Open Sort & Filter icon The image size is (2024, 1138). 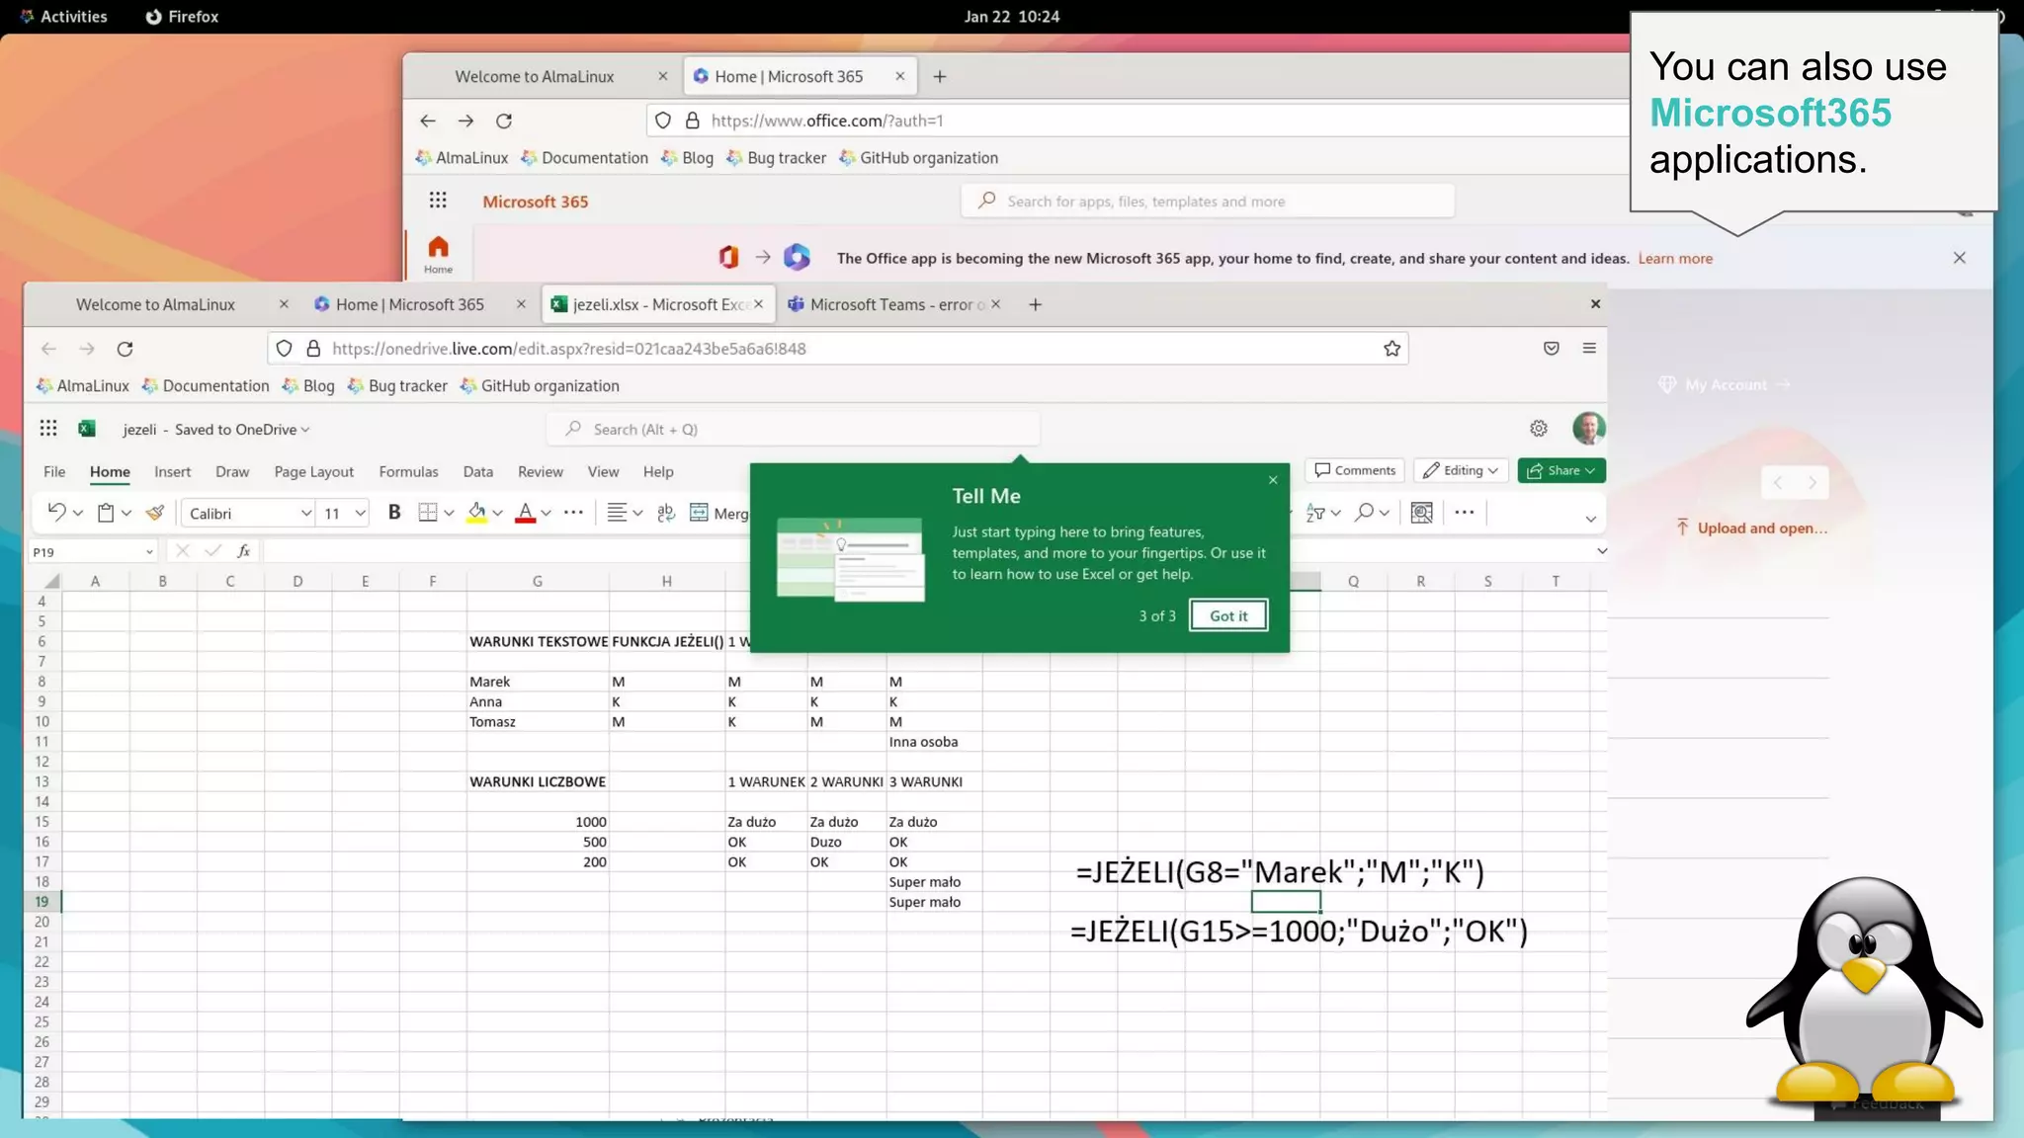tap(1315, 513)
